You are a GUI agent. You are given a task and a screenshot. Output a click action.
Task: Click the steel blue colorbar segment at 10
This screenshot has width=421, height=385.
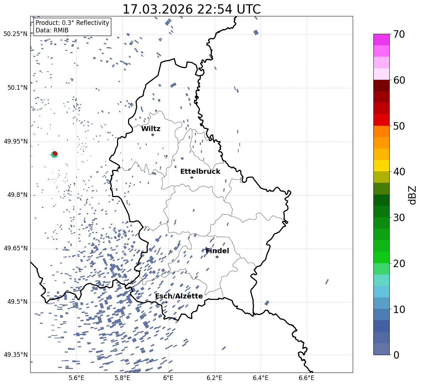(381, 314)
